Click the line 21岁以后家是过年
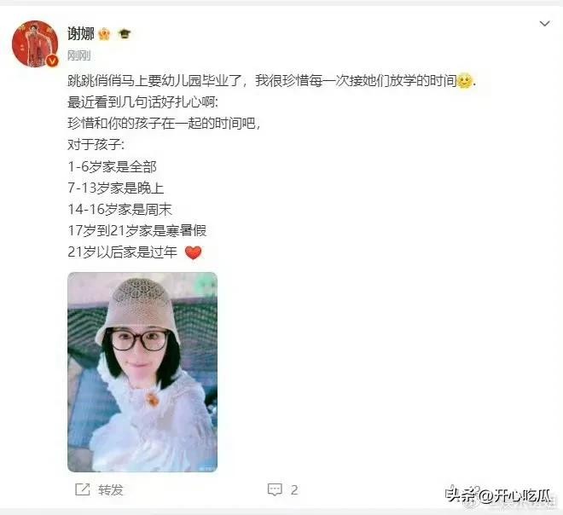Image resolution: width=563 pixels, height=515 pixels. click(x=123, y=252)
